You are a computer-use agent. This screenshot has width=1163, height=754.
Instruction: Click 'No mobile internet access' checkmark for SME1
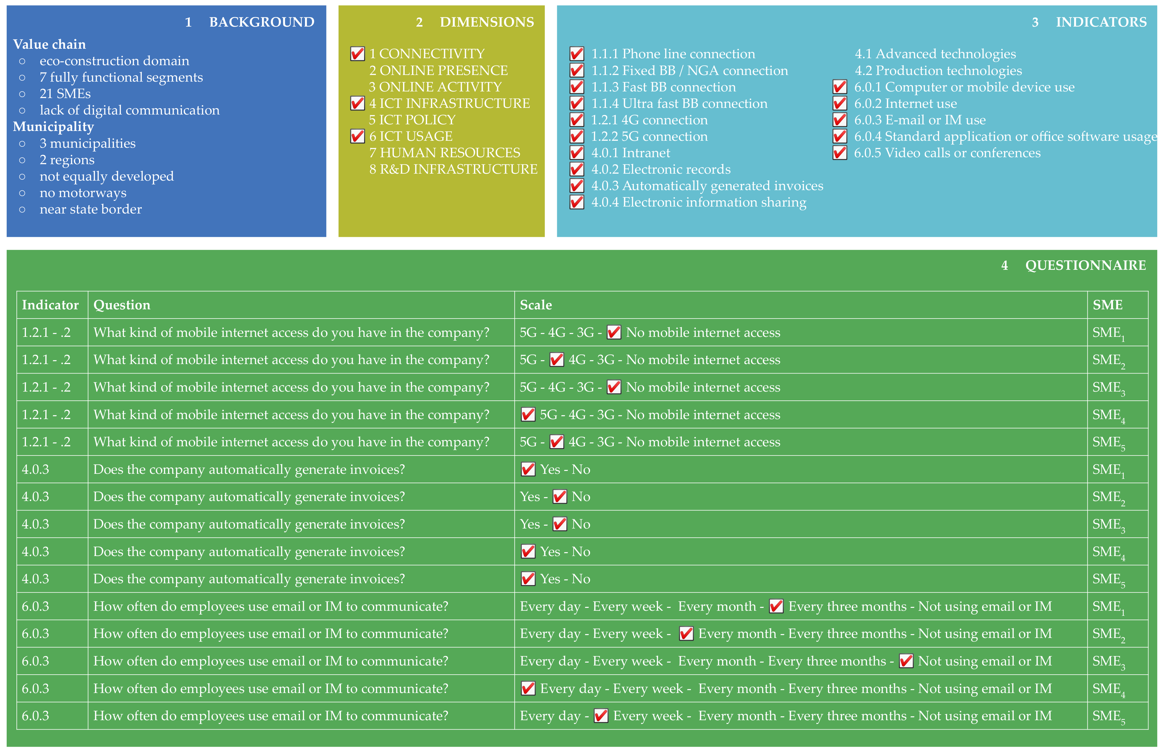614,332
